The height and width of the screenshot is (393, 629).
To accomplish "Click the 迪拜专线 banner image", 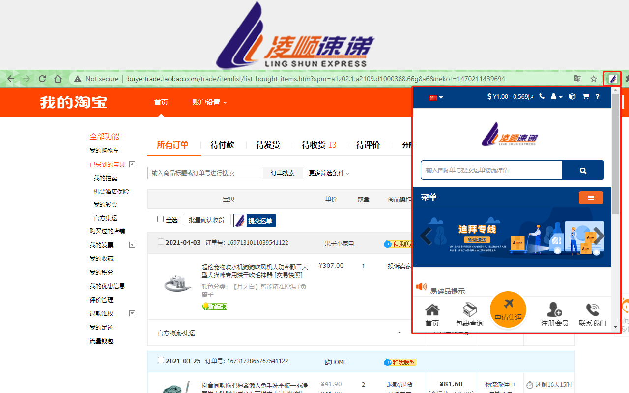I will 512,236.
